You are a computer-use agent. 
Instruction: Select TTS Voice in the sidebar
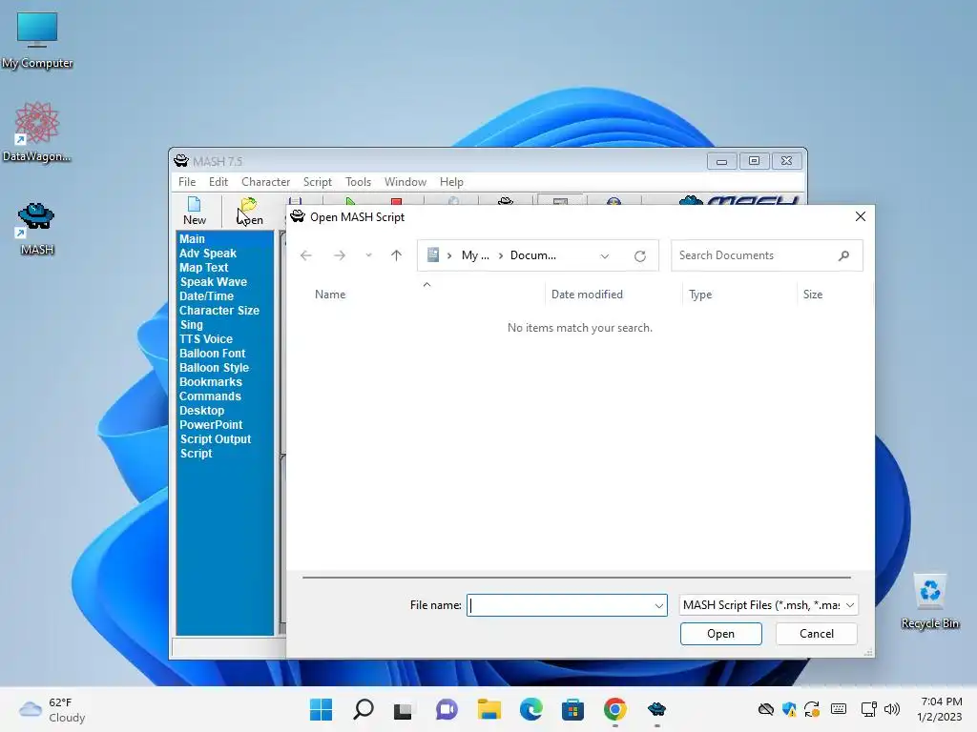point(206,339)
